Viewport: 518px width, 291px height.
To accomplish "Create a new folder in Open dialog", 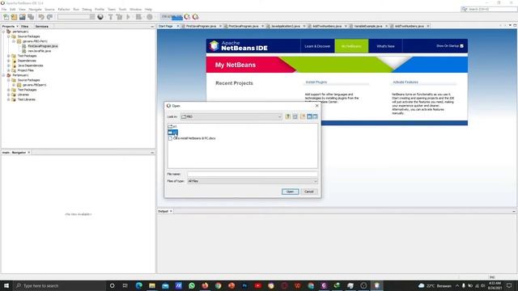I will pos(303,116).
